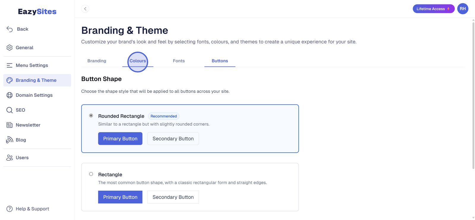Click Rectangle's Secondary Button preview

click(x=173, y=197)
